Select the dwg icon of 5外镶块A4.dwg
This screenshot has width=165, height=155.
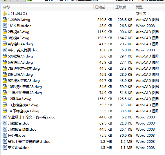point(5,56)
